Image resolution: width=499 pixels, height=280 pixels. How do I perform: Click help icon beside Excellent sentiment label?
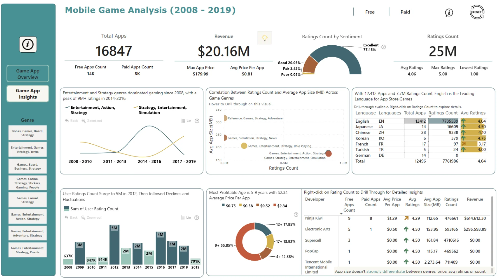[384, 47]
